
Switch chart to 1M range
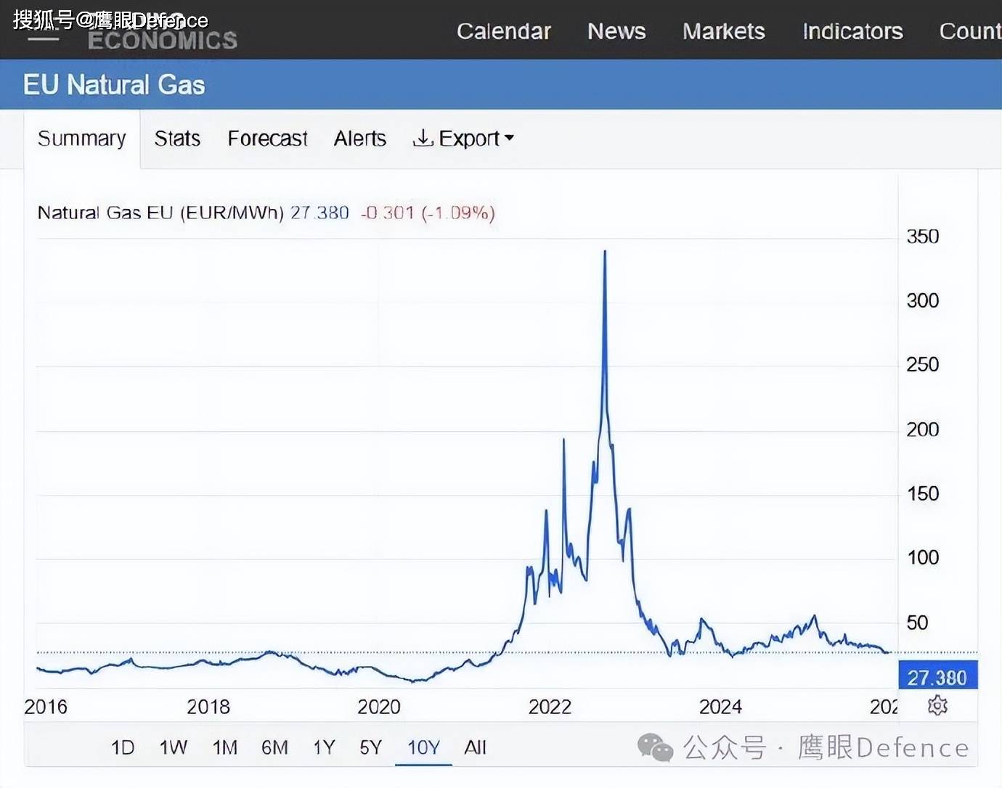pos(224,747)
